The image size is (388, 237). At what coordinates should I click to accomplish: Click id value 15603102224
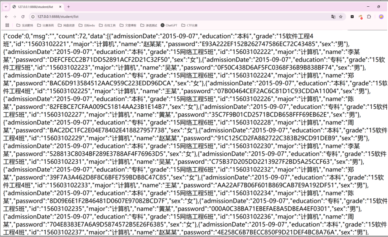252,76
